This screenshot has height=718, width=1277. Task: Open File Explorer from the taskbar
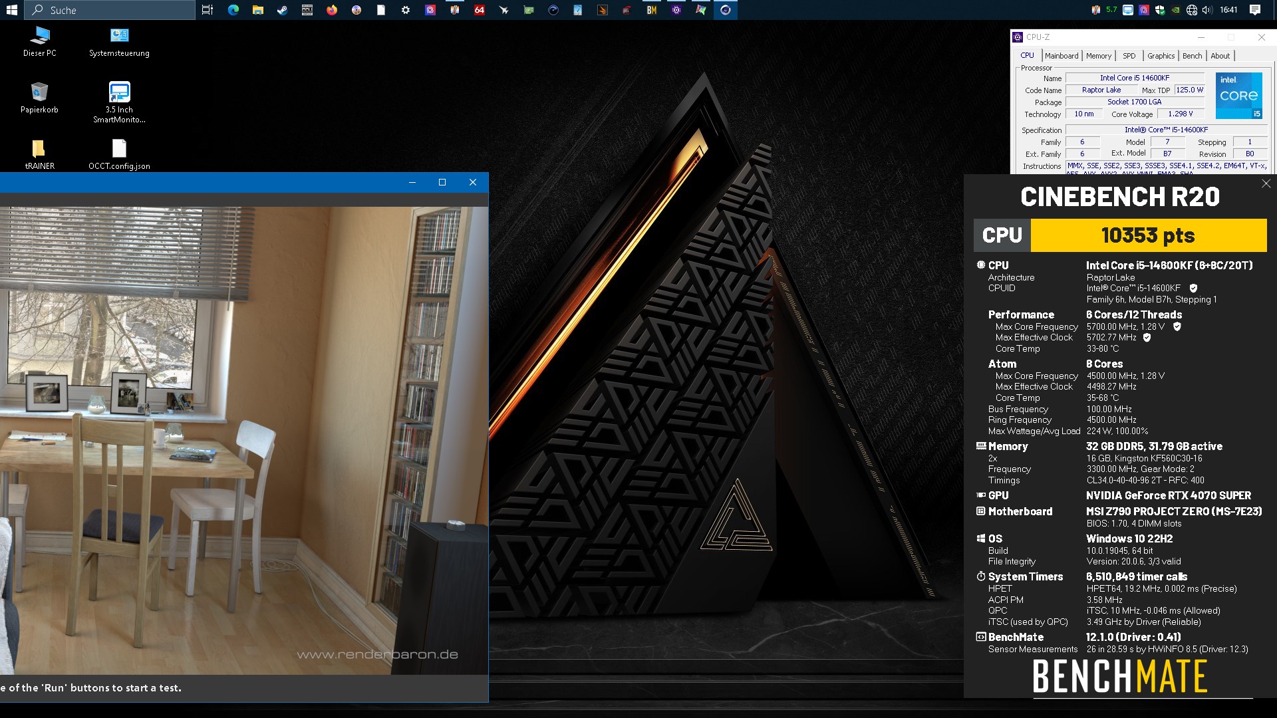[258, 10]
